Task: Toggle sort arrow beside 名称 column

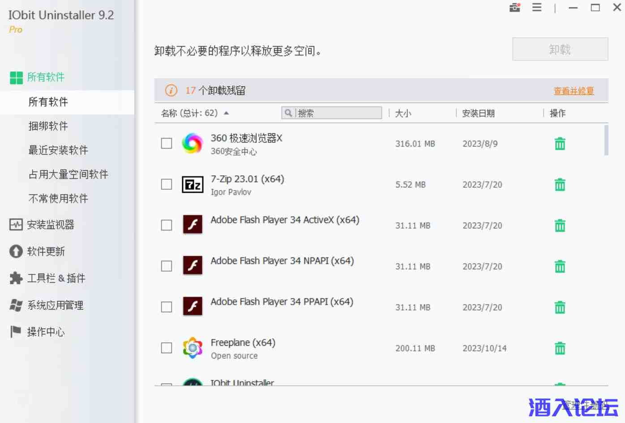Action: coord(227,113)
